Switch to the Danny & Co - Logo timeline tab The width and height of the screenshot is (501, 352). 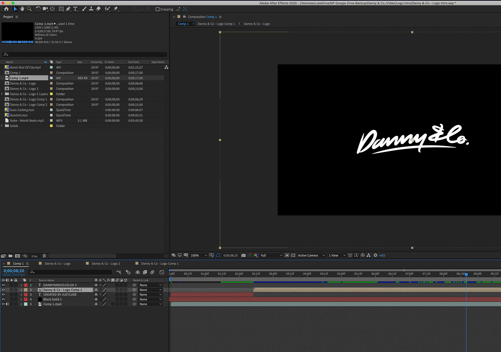[57, 264]
